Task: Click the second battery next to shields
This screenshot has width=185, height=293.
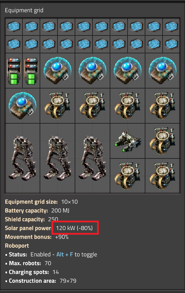Action: coord(31,71)
